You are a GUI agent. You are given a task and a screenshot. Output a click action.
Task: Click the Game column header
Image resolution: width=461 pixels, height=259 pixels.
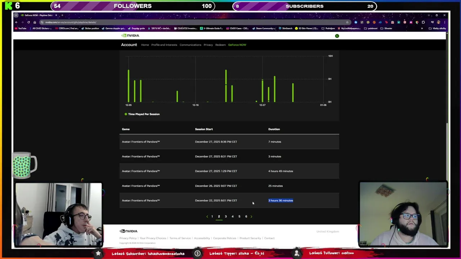click(126, 129)
